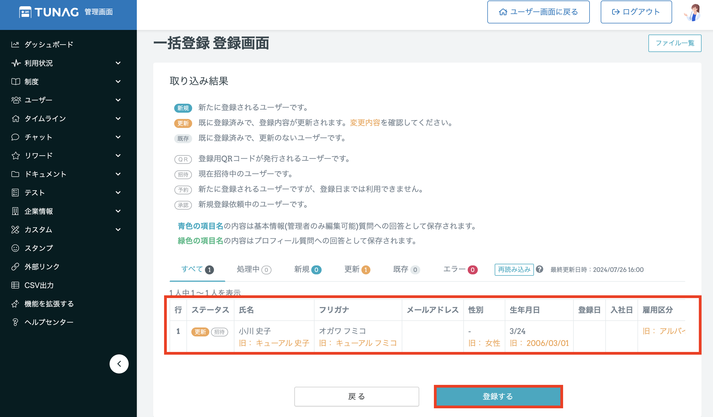The image size is (713, 417).
Task: Click the ドキュメント folder icon
Action: click(x=15, y=174)
